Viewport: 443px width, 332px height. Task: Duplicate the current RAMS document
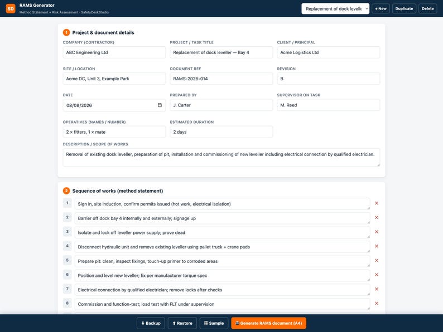click(404, 9)
